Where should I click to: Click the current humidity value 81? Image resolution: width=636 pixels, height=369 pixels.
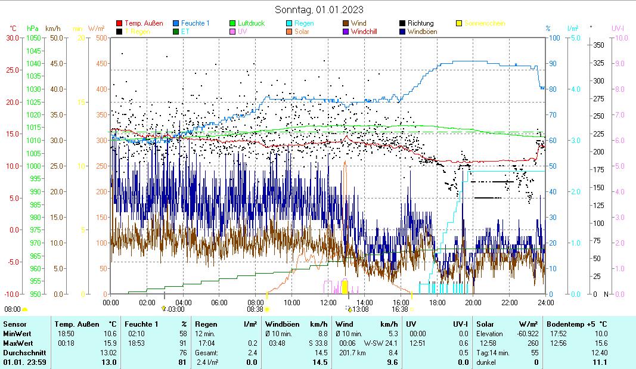point(182,362)
